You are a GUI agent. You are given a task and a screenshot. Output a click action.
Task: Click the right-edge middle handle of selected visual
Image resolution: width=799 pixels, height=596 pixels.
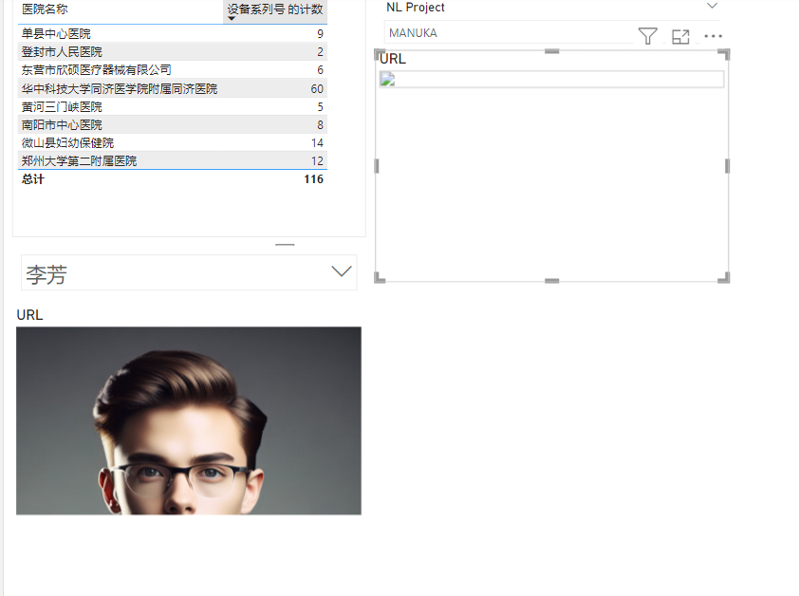pos(727,166)
